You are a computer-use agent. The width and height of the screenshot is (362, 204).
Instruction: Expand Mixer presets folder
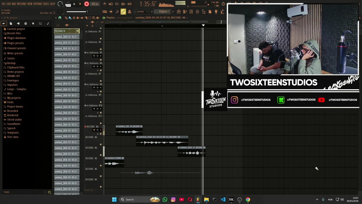tap(15, 53)
